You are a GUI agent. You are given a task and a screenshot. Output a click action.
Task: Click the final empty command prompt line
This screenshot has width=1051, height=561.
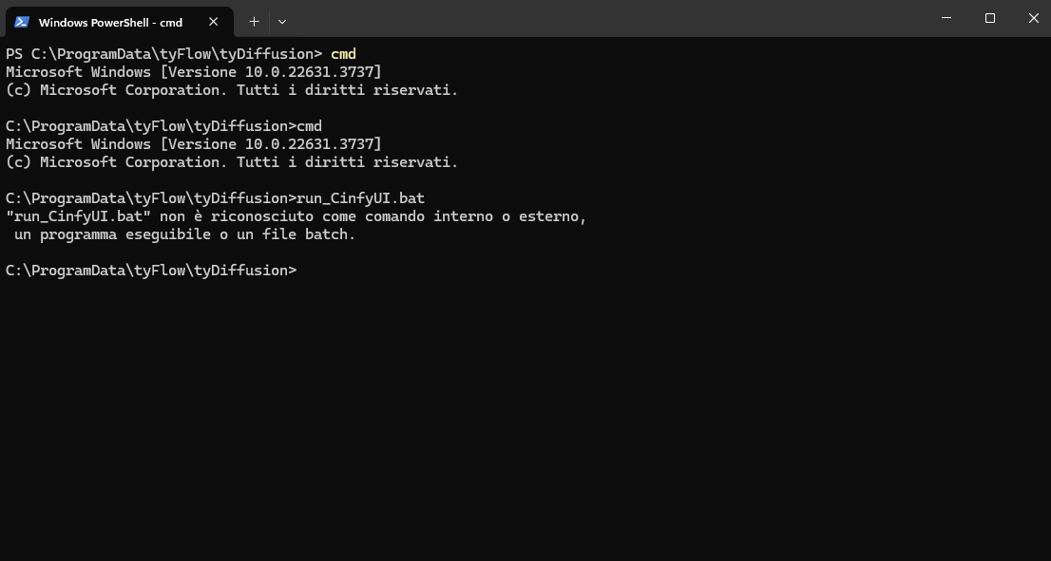tap(152, 271)
